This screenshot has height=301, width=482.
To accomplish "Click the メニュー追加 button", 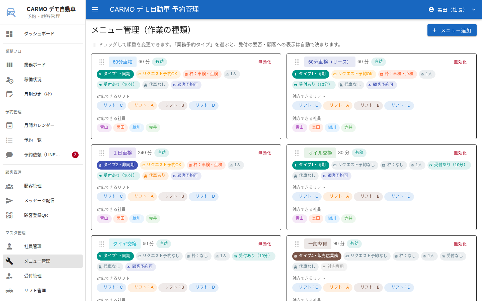I will coord(452,30).
